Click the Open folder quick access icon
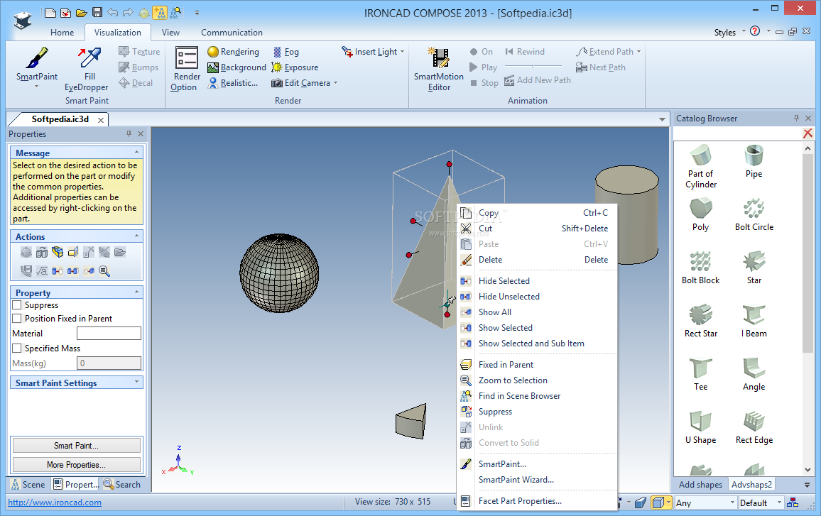This screenshot has width=821, height=516. (x=81, y=13)
